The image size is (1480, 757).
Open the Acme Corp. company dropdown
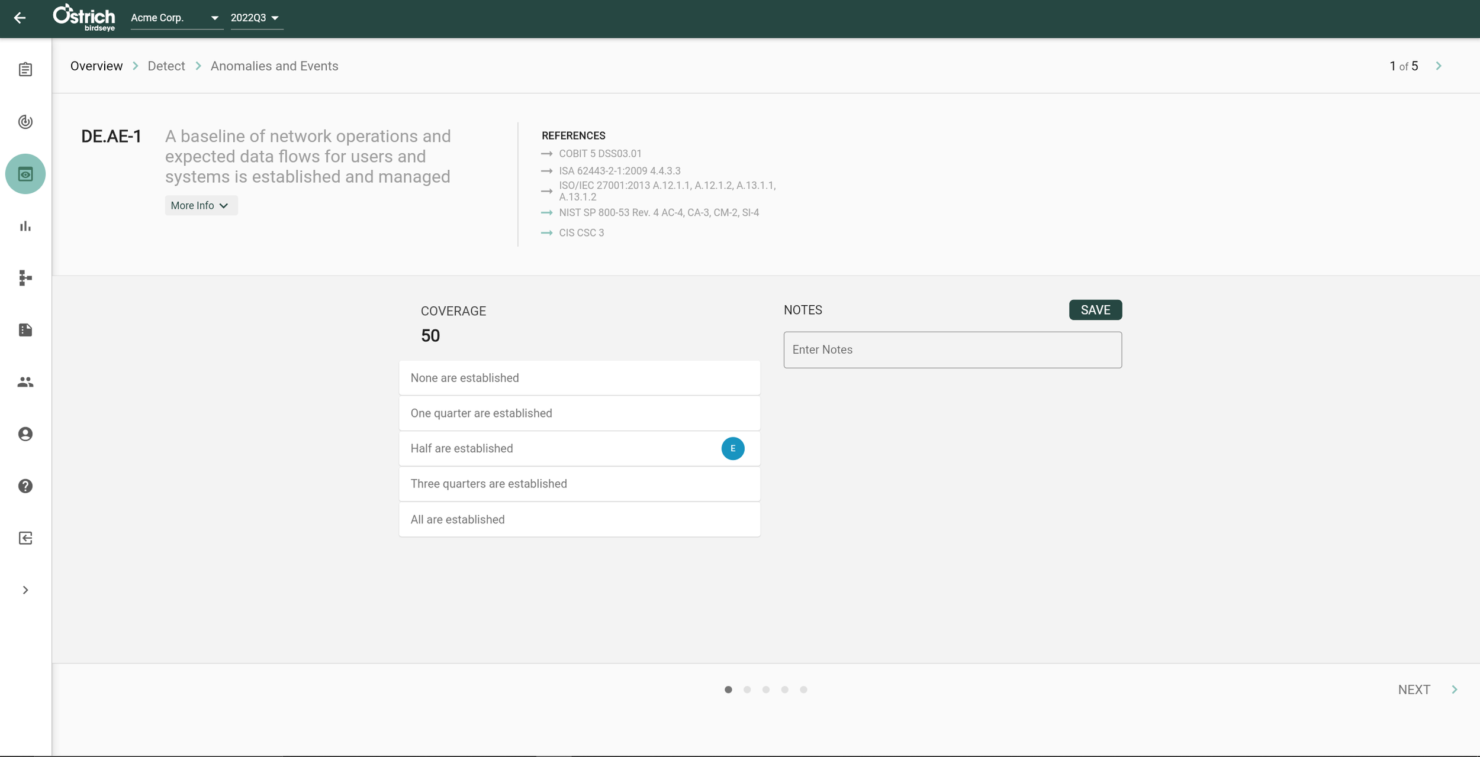point(175,18)
